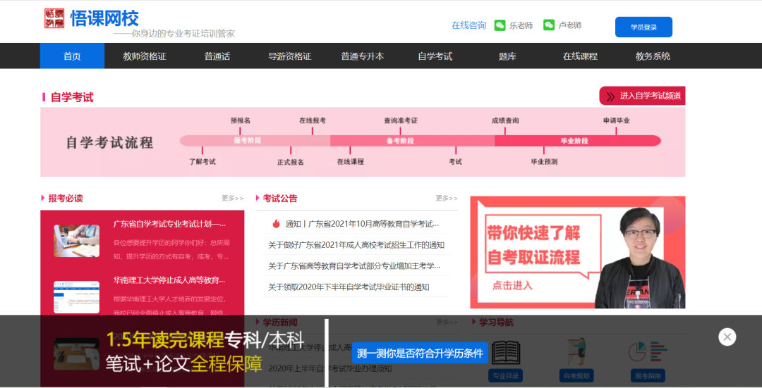Click 乐老师 contact name
Screen dimensions: 762x388
click(x=521, y=26)
